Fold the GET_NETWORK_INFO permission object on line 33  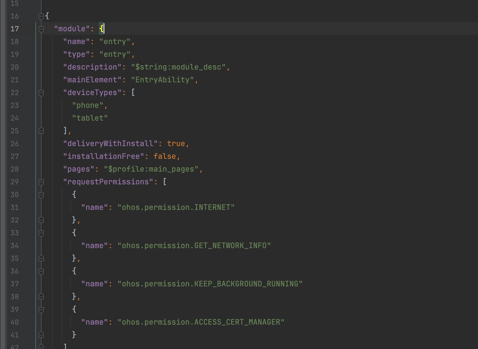pos(41,233)
